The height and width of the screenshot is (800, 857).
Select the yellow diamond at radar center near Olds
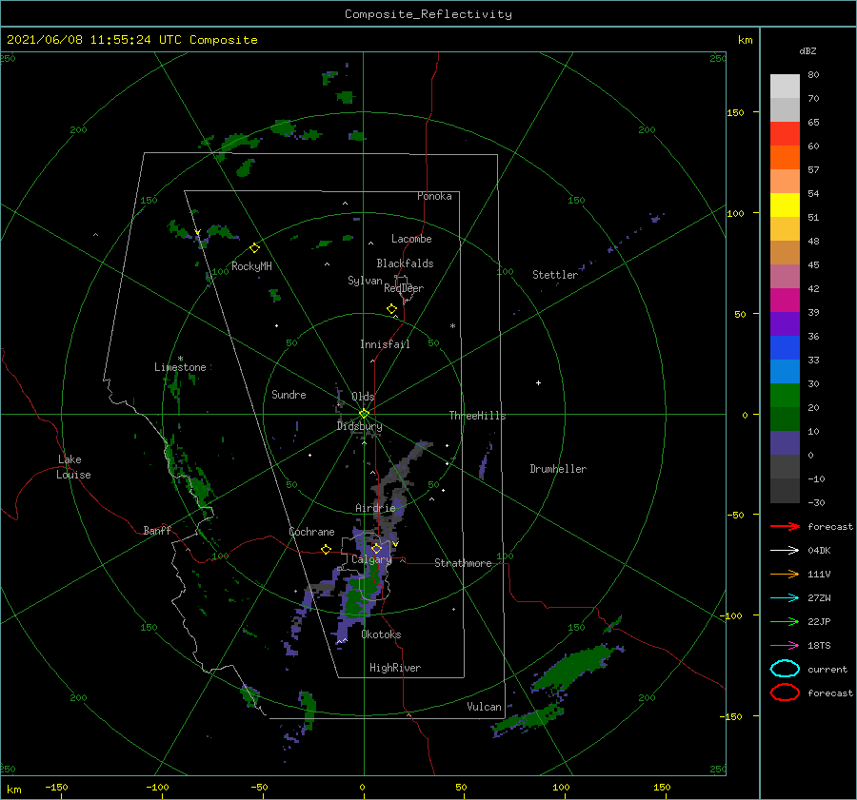[x=364, y=414]
